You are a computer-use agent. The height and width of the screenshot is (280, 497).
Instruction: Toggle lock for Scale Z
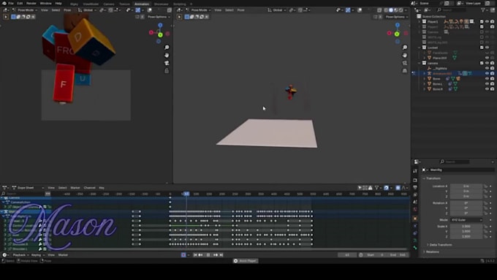(x=485, y=237)
